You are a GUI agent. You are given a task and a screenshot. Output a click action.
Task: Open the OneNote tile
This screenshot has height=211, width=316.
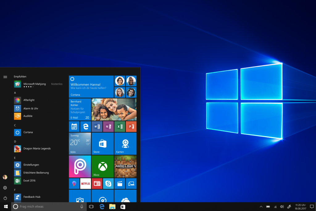click(108, 127)
